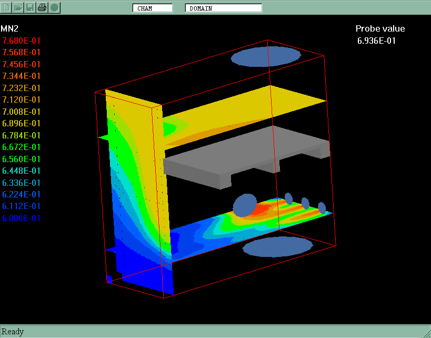Viewport: 431px width, 338px height.
Task: Click the window resize grip in the corner
Action: pyautogui.click(x=426, y=333)
